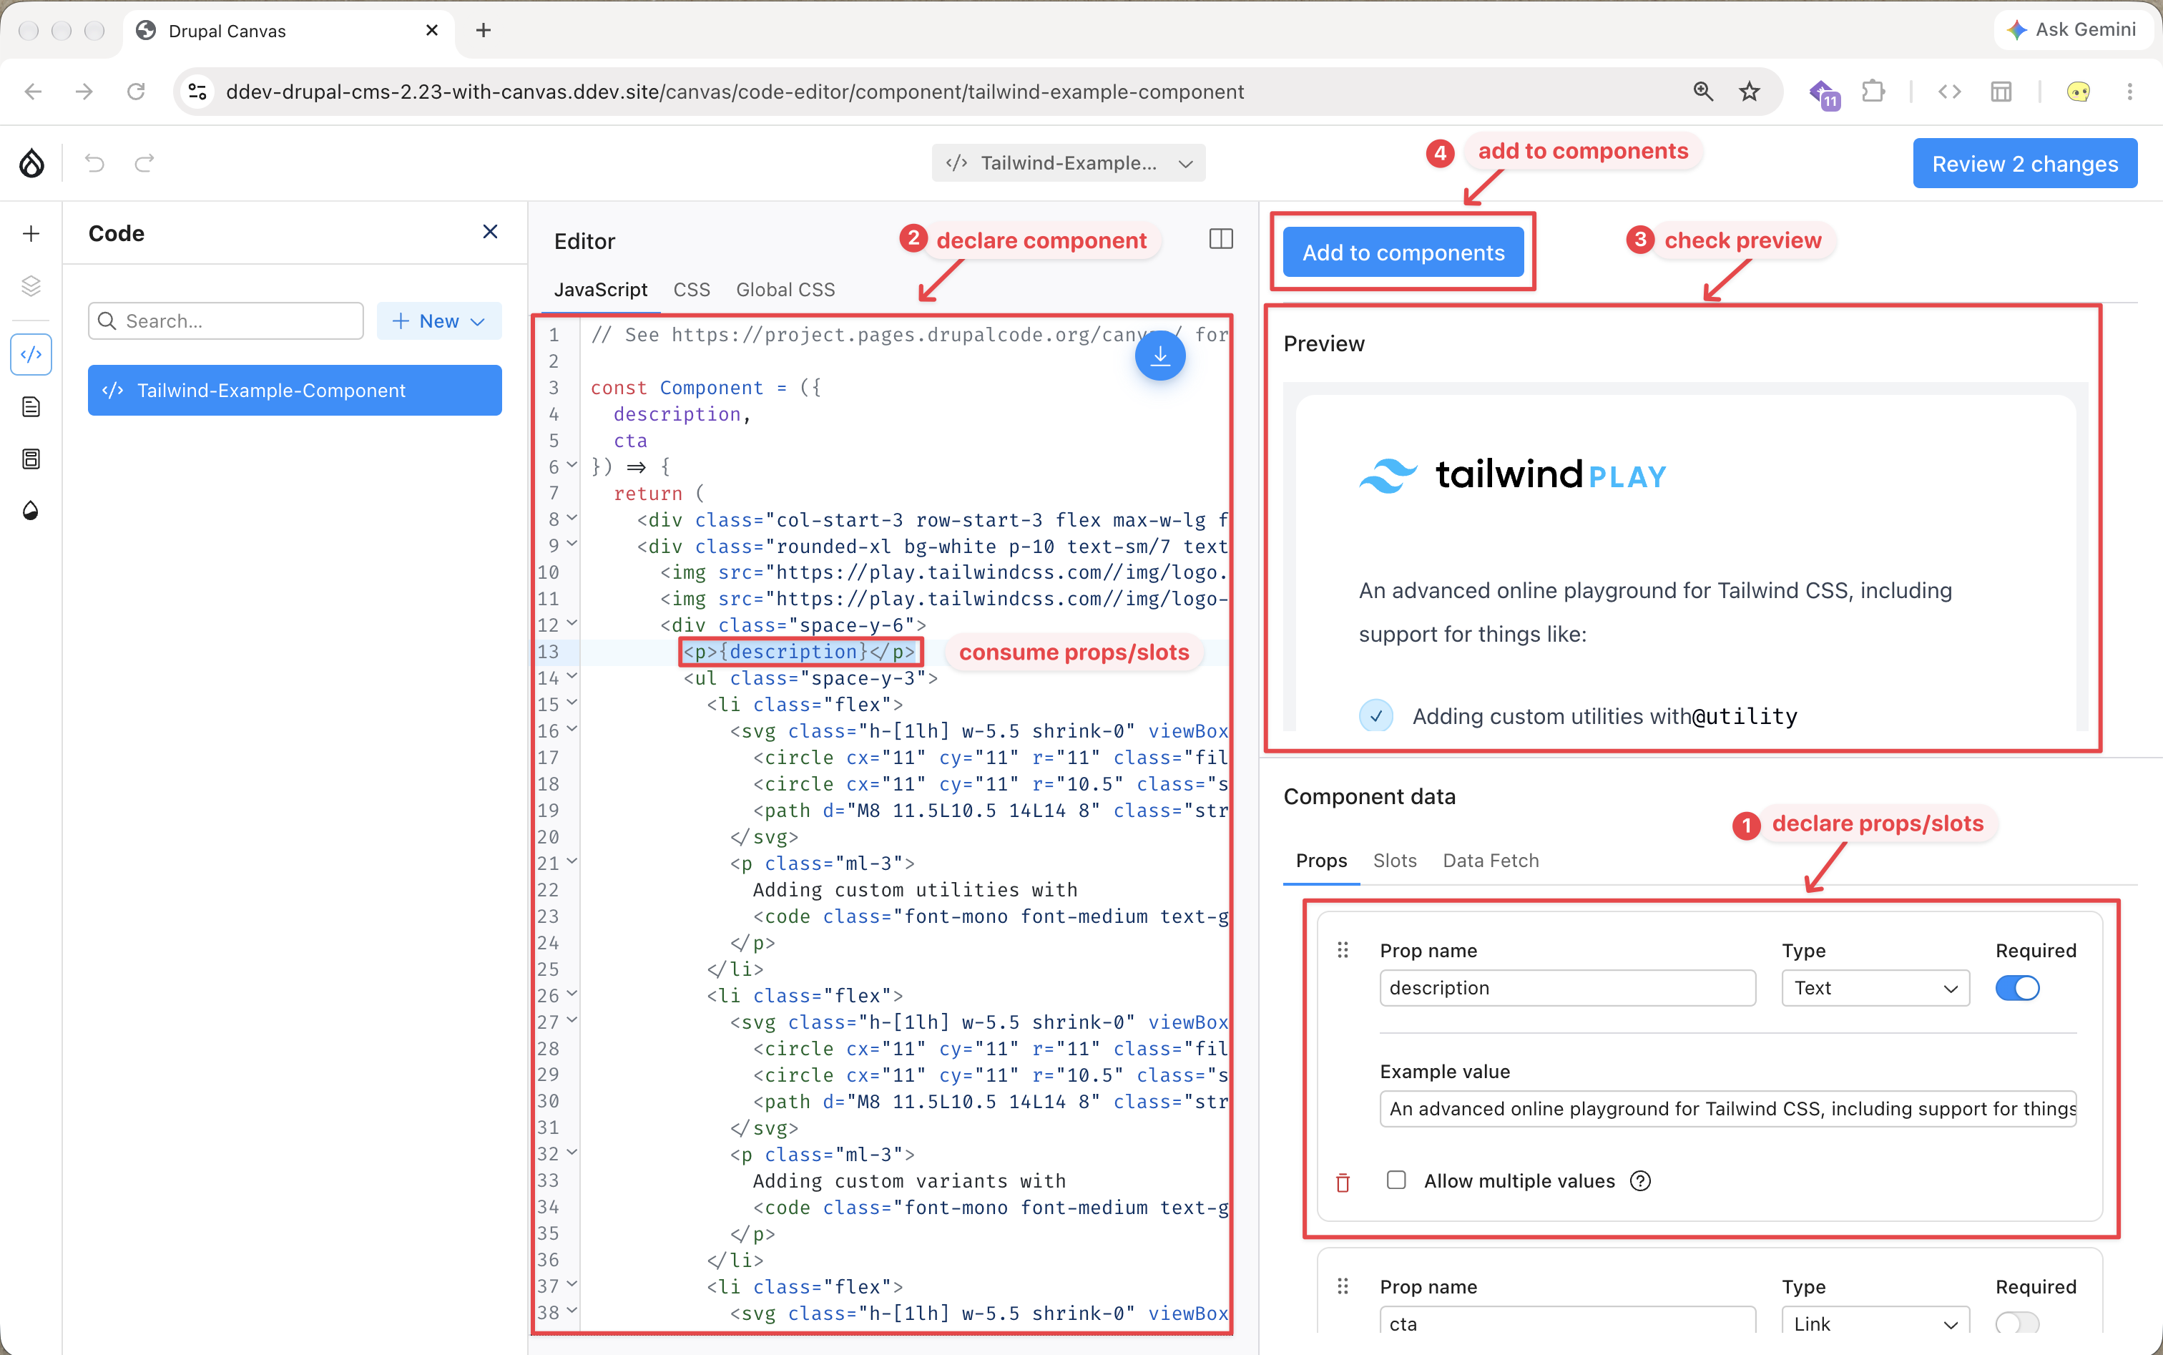Screen dimensions: 2163x1355
Task: Switch to the Global CSS tab
Action: [x=785, y=290]
